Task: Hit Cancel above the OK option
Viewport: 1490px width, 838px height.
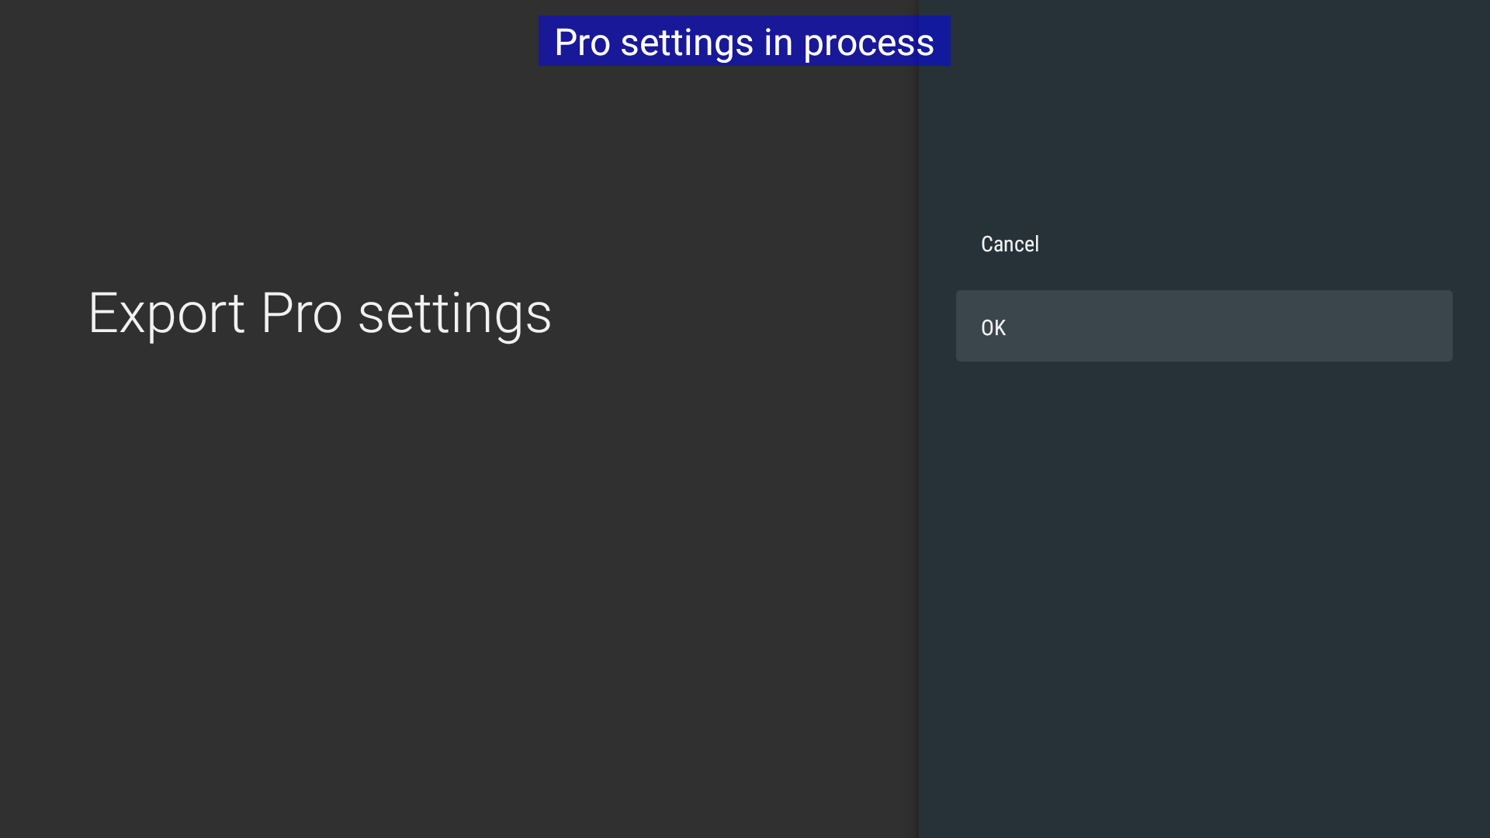Action: [x=1203, y=244]
